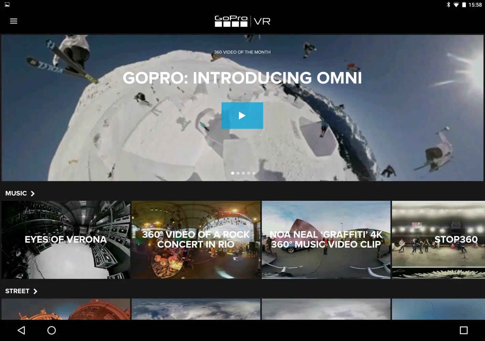Tap the Android home circle button
This screenshot has width=485, height=341.
pyautogui.click(x=52, y=330)
